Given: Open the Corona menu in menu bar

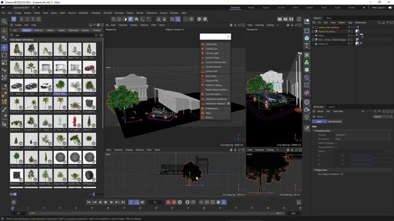Looking at the screenshot, I should click(x=163, y=13).
